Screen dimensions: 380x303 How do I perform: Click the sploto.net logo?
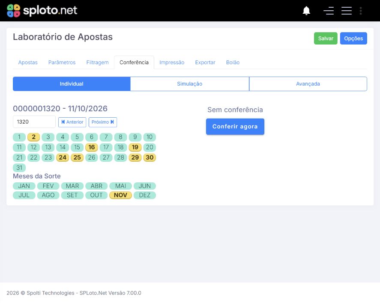point(42,11)
